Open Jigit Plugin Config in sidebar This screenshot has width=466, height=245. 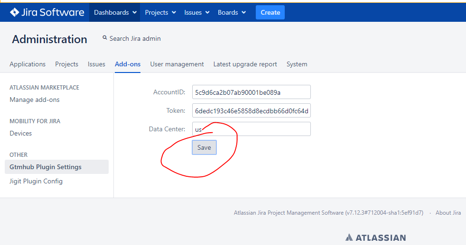[36, 181]
